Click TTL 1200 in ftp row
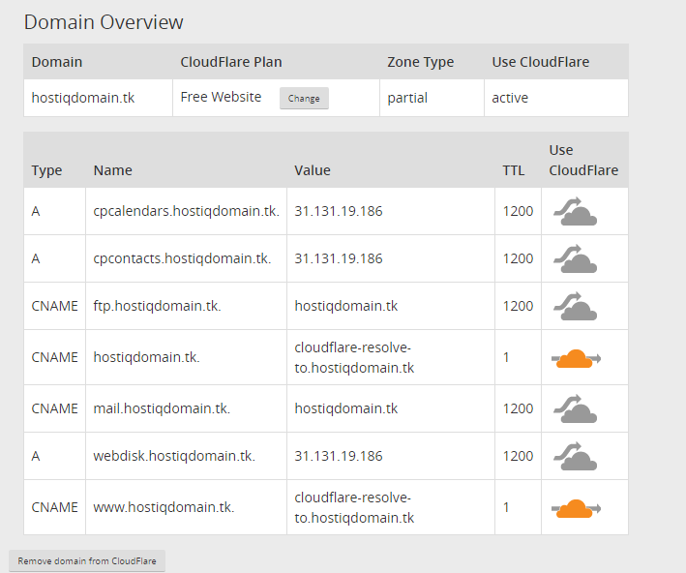Image resolution: width=686 pixels, height=573 pixels. pyautogui.click(x=518, y=306)
